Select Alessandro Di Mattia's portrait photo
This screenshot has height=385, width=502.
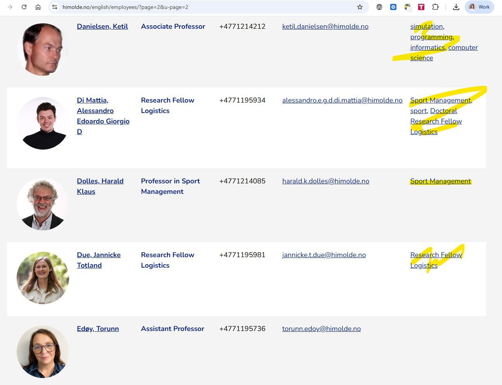coord(43,123)
